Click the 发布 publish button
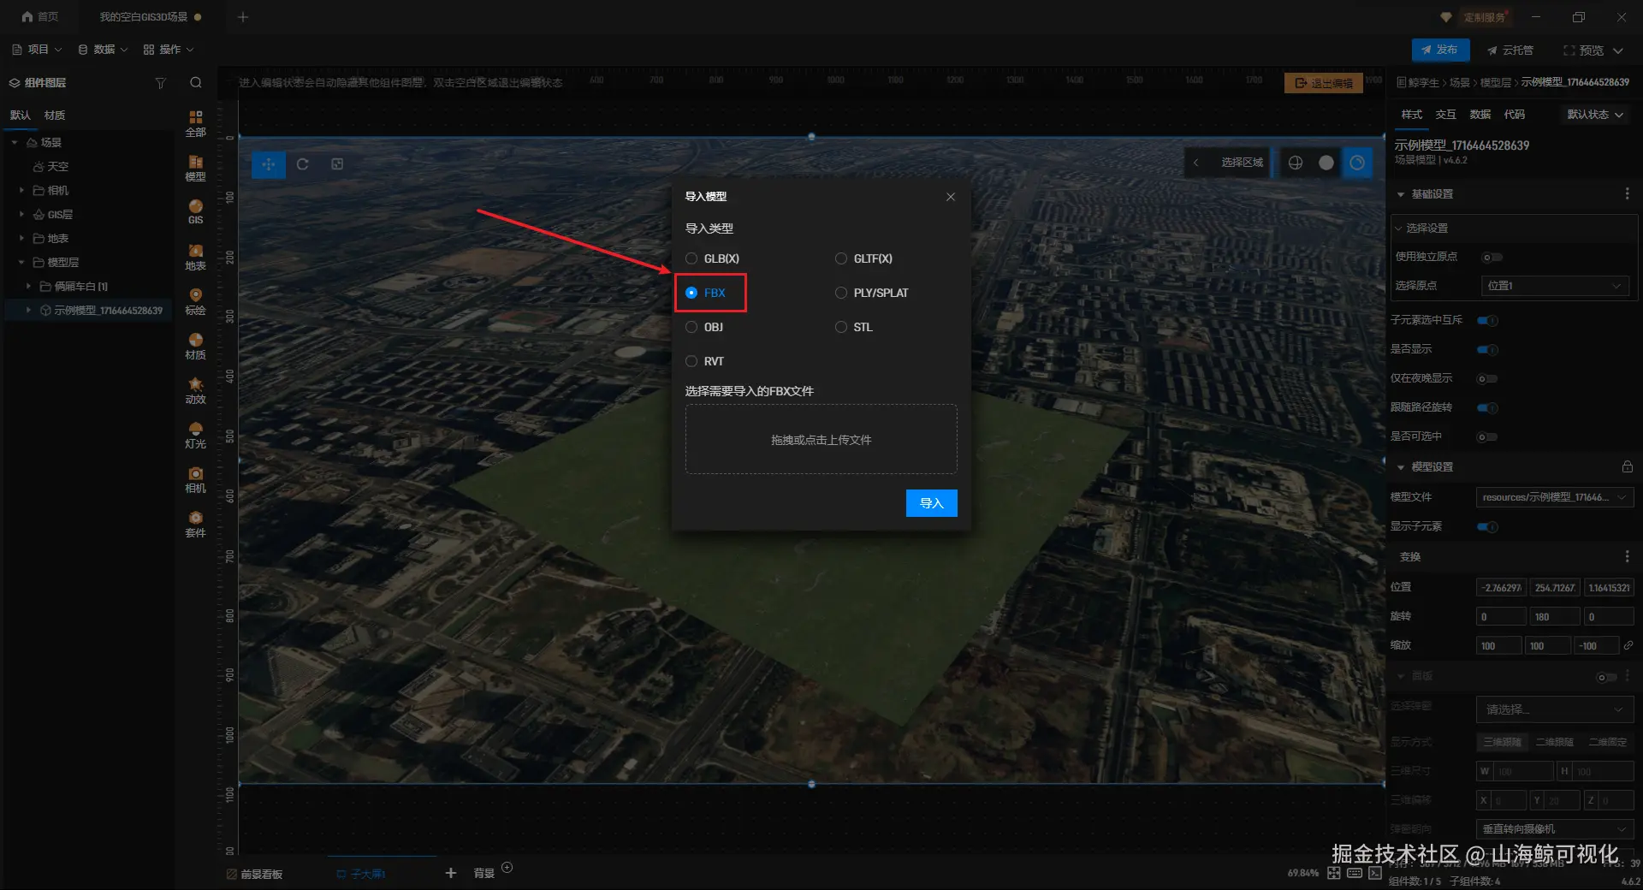The image size is (1643, 890). tap(1441, 50)
